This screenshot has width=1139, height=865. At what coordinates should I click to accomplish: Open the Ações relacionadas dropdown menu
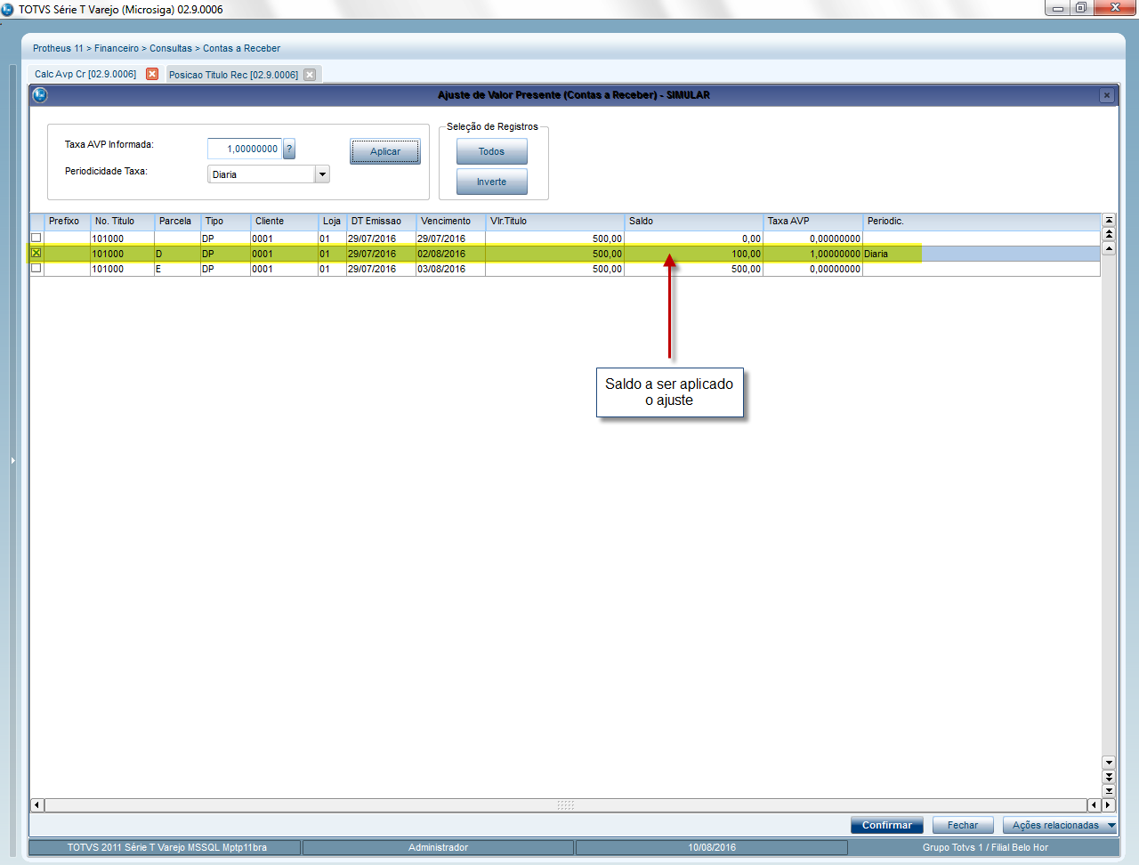pos(1060,825)
